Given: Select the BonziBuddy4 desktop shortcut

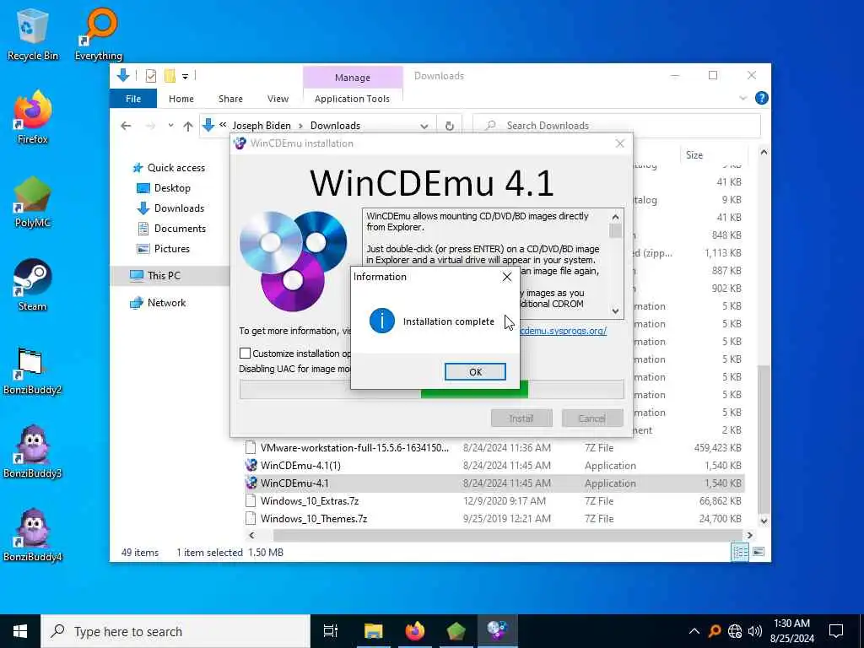Looking at the screenshot, I should [x=33, y=536].
